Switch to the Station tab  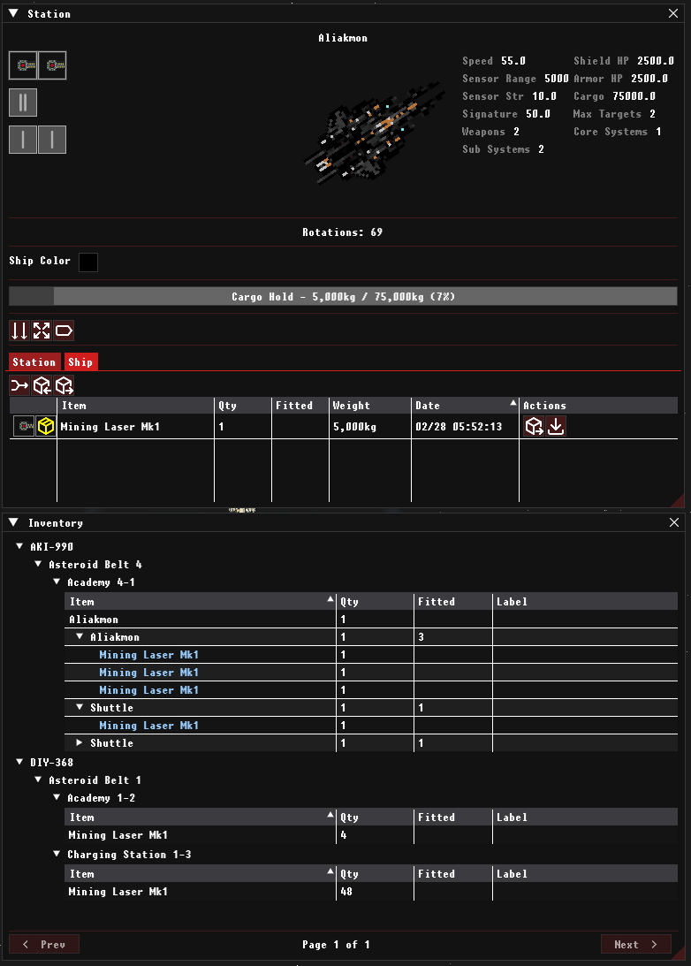point(34,362)
